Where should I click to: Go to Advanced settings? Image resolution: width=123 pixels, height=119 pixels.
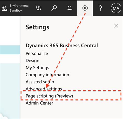pos(44,89)
